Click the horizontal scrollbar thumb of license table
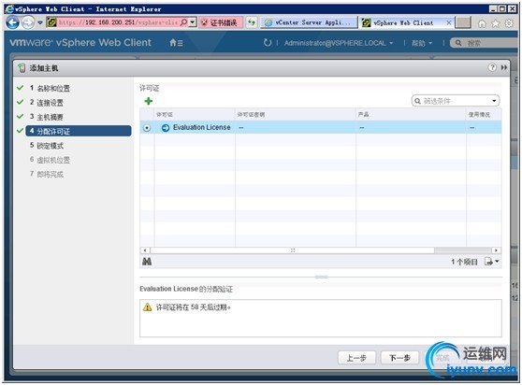The width and height of the screenshot is (522, 385). pos(292,250)
